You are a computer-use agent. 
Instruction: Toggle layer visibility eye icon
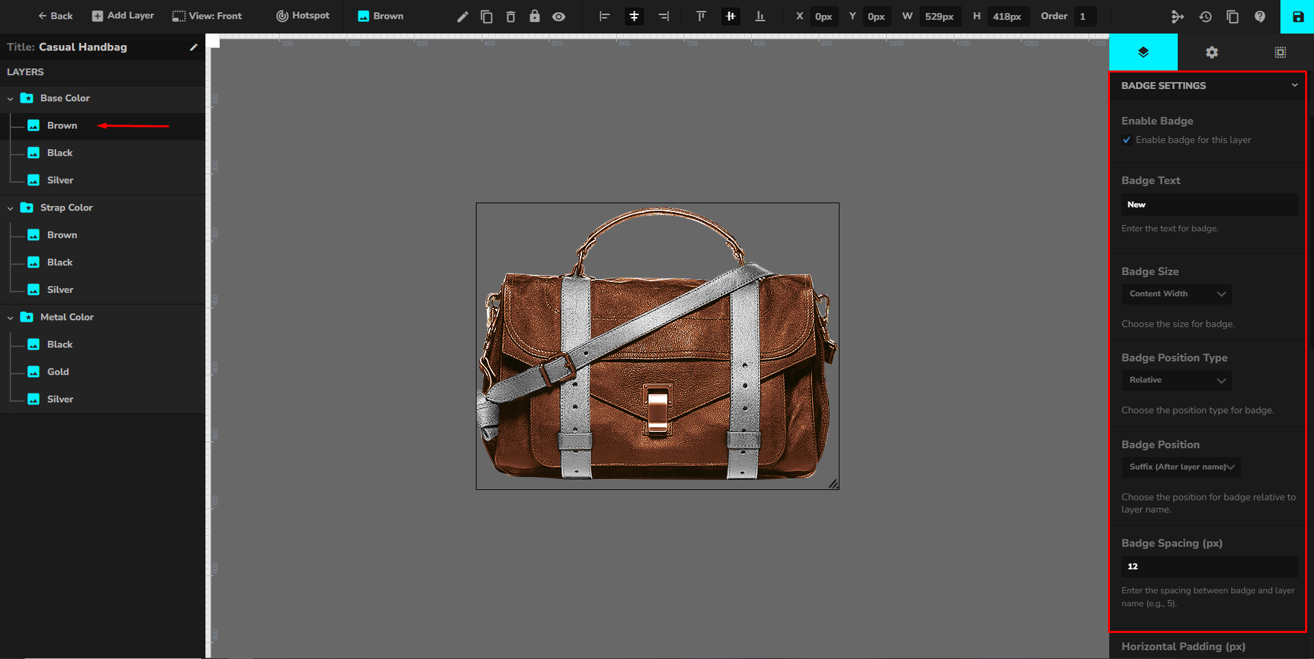[559, 16]
